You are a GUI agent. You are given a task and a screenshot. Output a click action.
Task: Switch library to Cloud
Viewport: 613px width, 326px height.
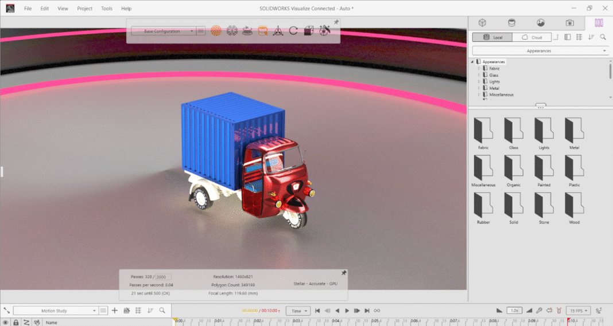(531, 37)
